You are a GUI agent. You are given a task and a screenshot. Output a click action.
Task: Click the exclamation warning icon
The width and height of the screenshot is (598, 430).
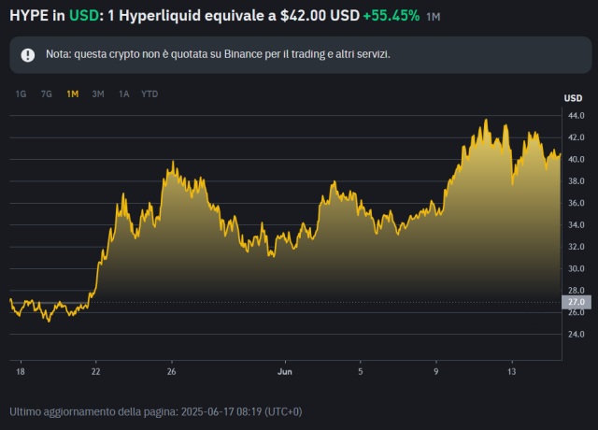point(27,55)
